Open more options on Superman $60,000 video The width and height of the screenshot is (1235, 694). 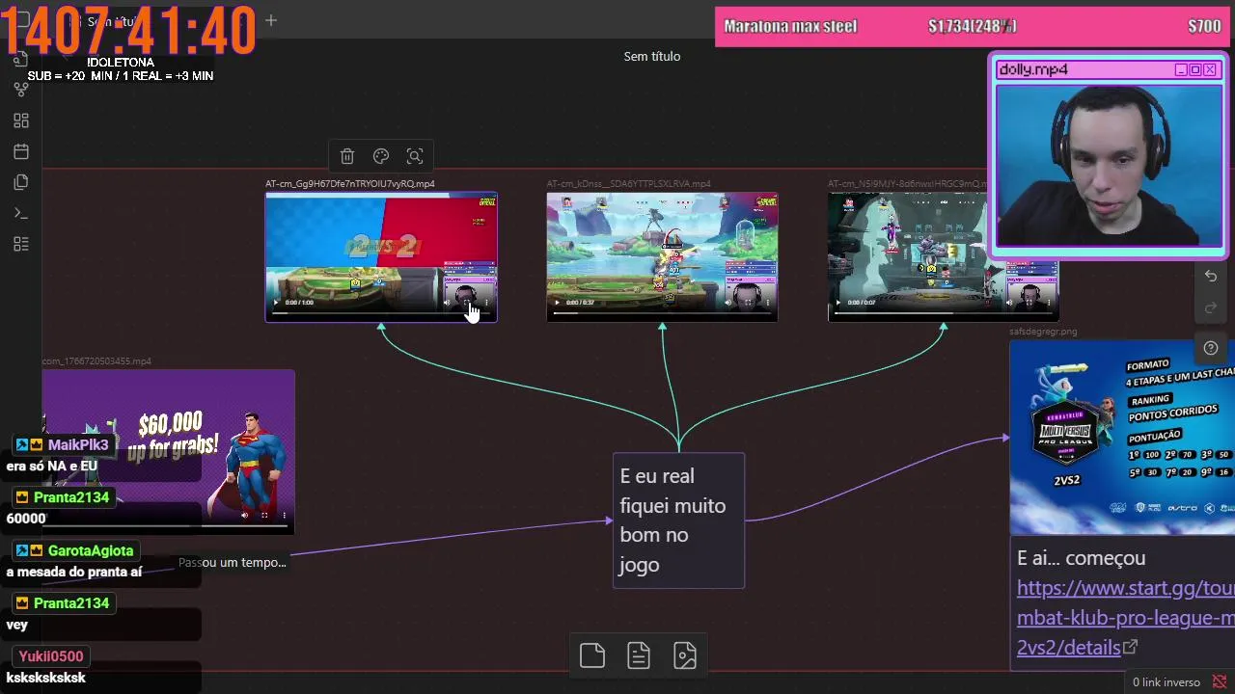tap(284, 515)
